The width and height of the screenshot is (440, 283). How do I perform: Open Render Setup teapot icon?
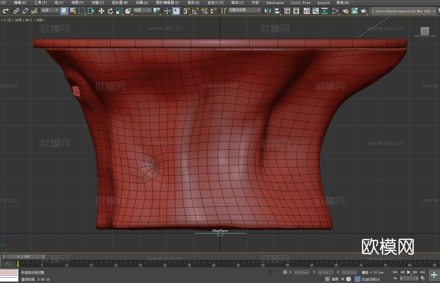(x=346, y=11)
